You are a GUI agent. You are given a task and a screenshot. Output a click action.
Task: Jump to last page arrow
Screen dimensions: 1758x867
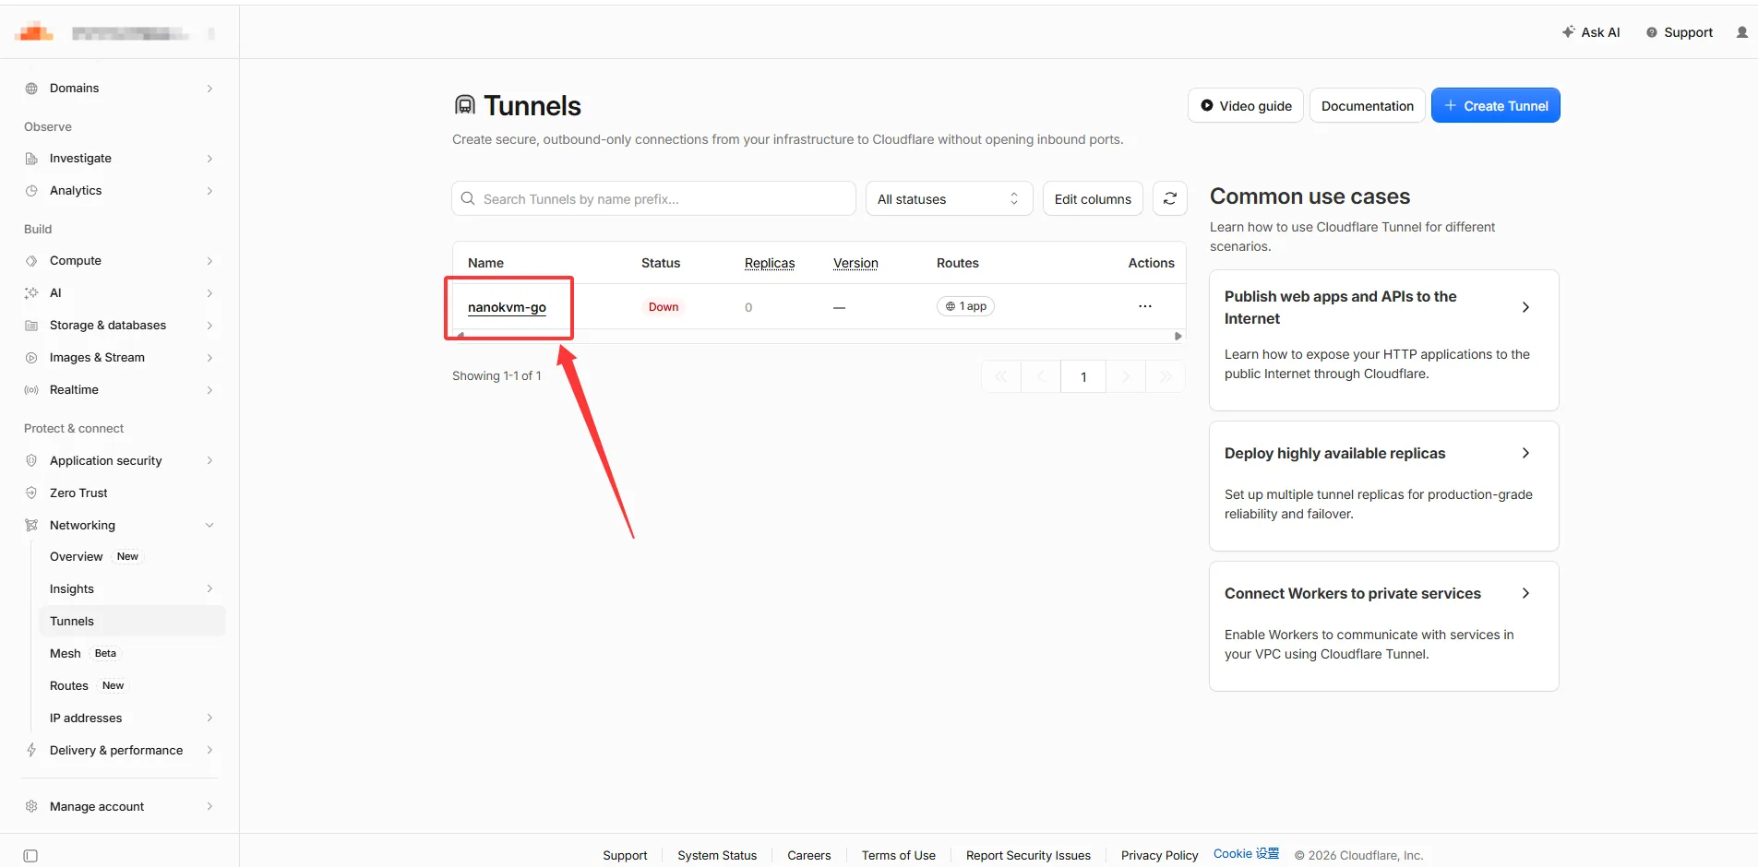click(1166, 376)
